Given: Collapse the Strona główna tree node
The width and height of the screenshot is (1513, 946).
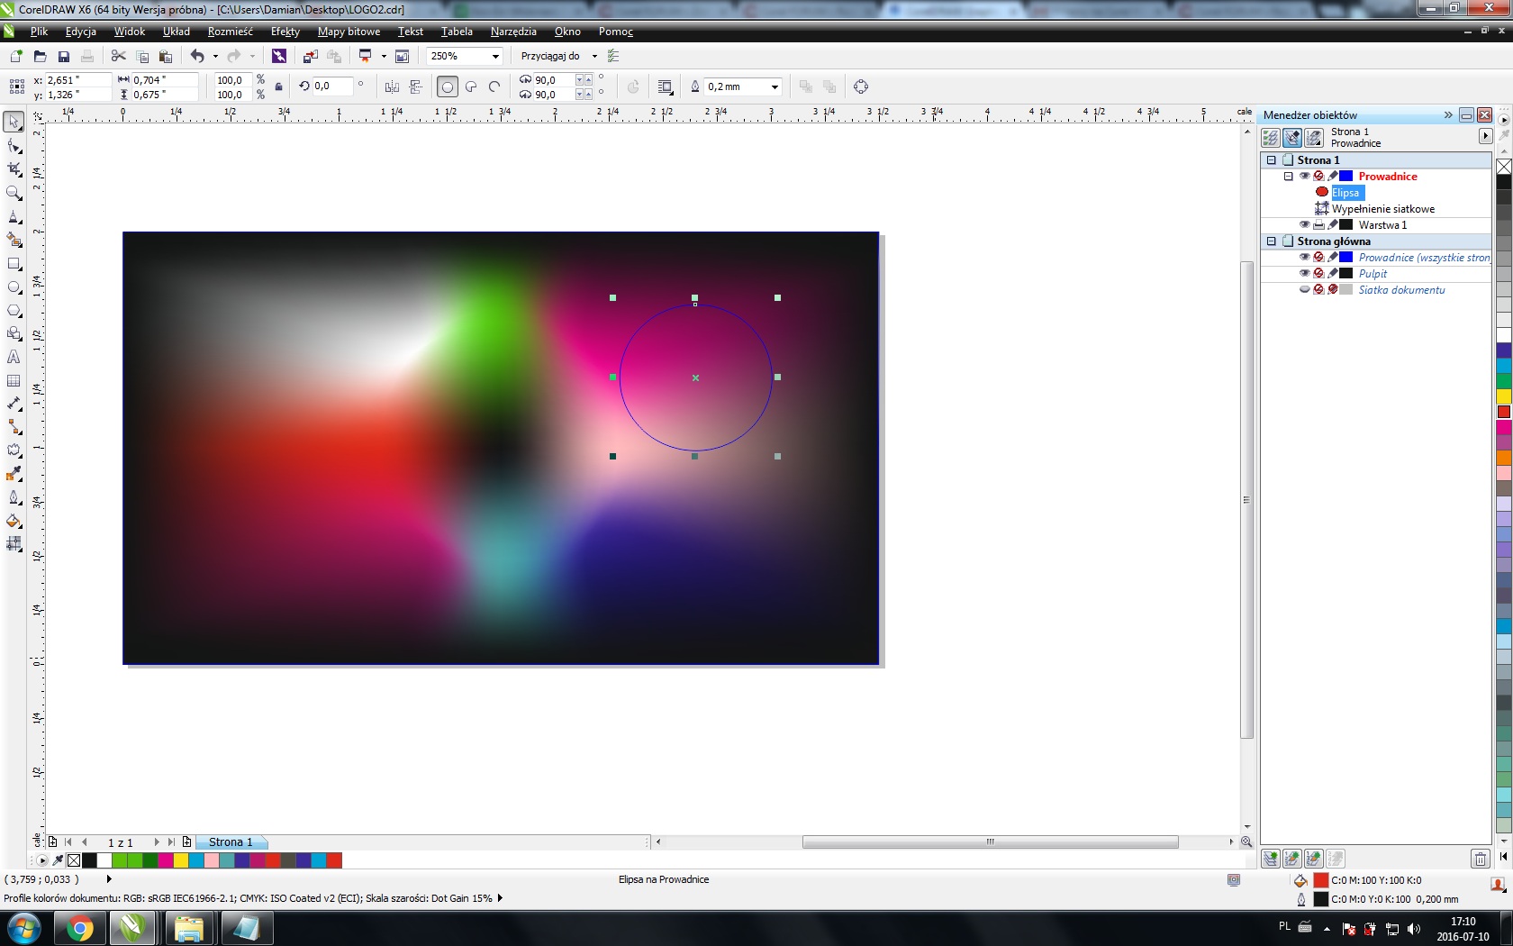Looking at the screenshot, I should click(1272, 241).
